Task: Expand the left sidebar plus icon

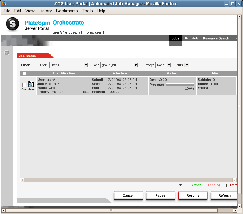Action: click(x=7, y=53)
